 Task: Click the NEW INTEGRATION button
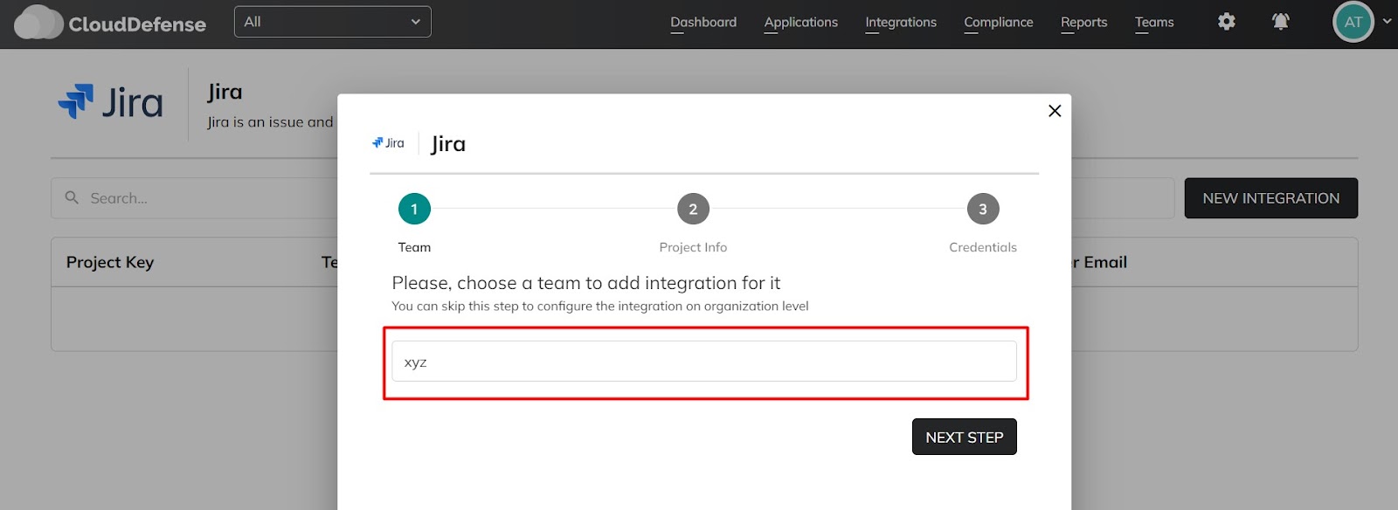click(x=1271, y=198)
